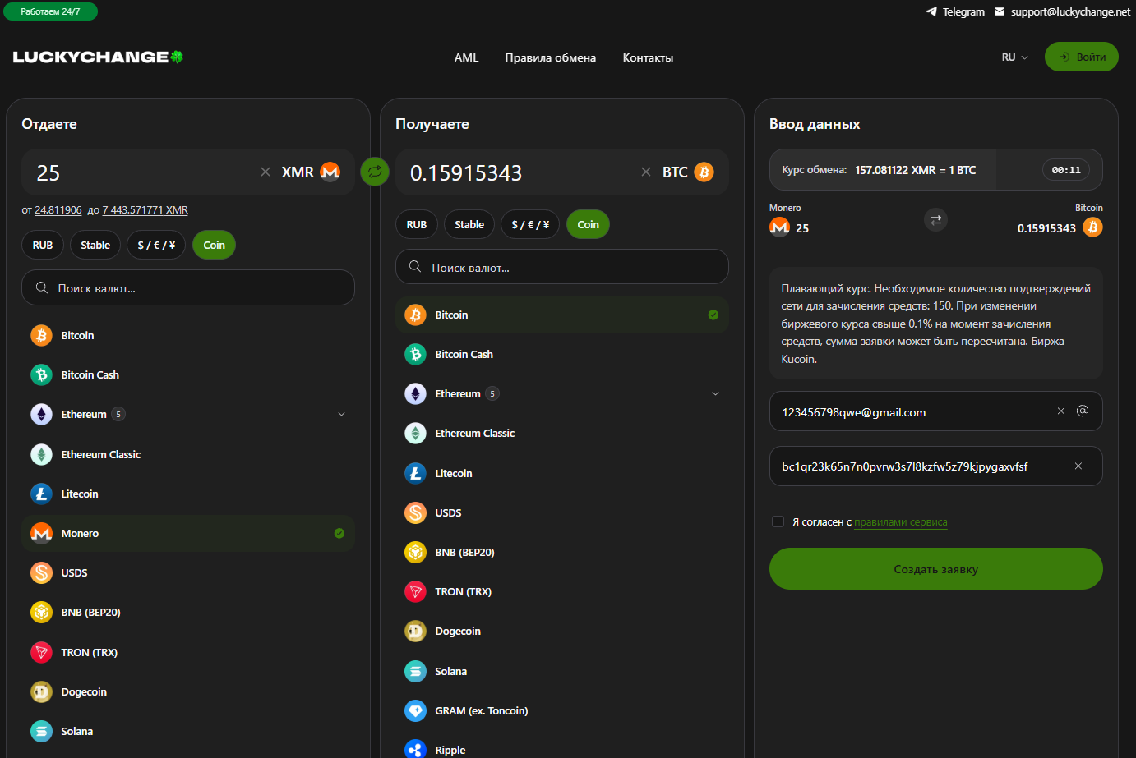Clear the give amount of 25

[266, 172]
